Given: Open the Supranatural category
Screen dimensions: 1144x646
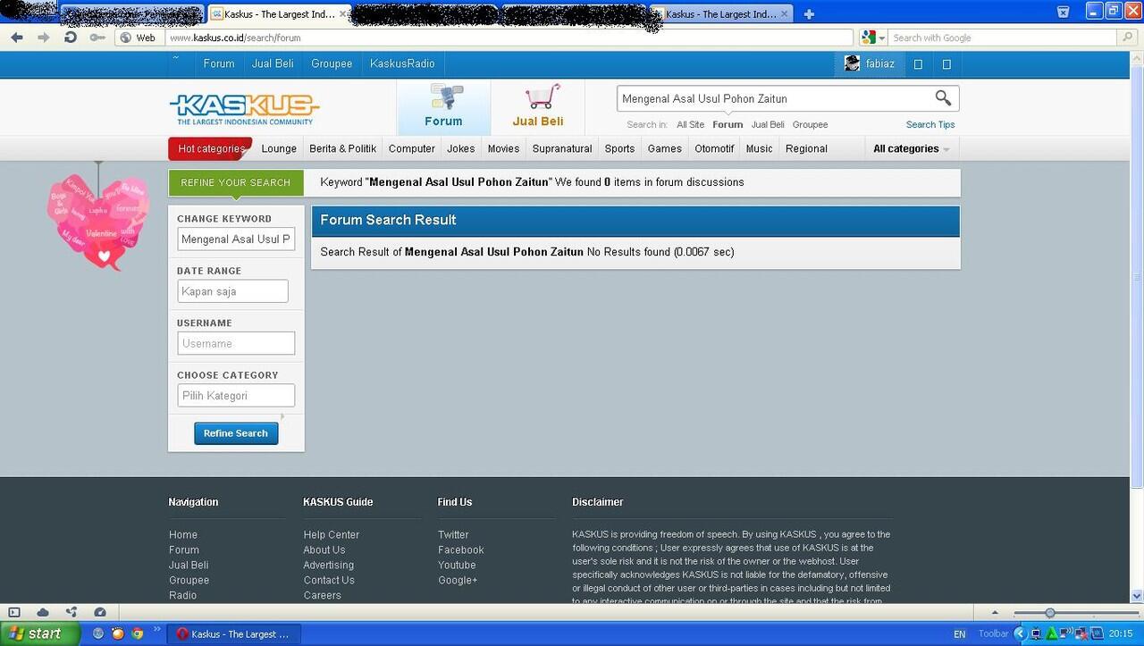Looking at the screenshot, I should 562,148.
